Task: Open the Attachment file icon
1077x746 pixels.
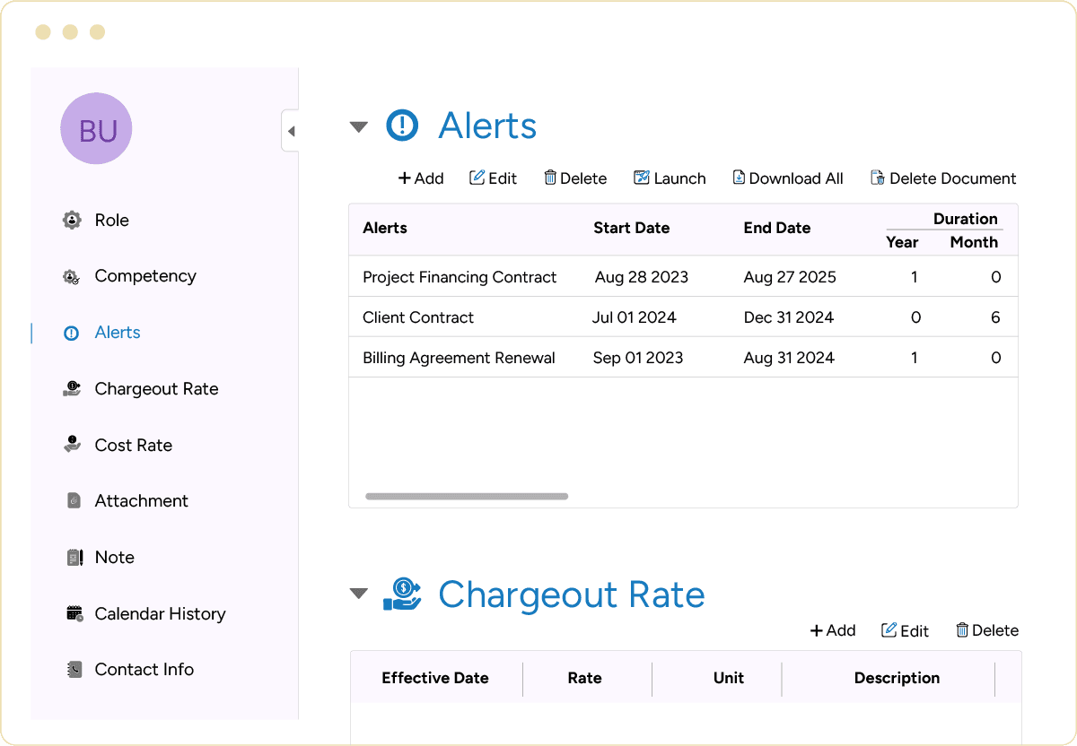Action: tap(74, 501)
